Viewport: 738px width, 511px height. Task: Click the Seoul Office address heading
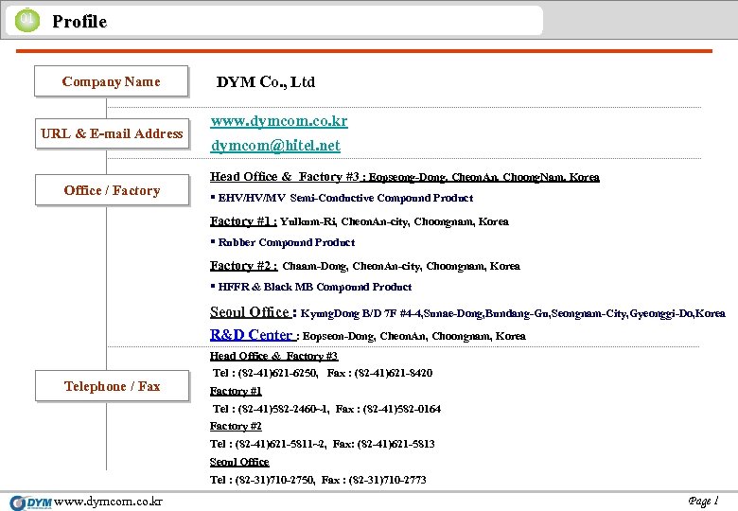coord(253,312)
